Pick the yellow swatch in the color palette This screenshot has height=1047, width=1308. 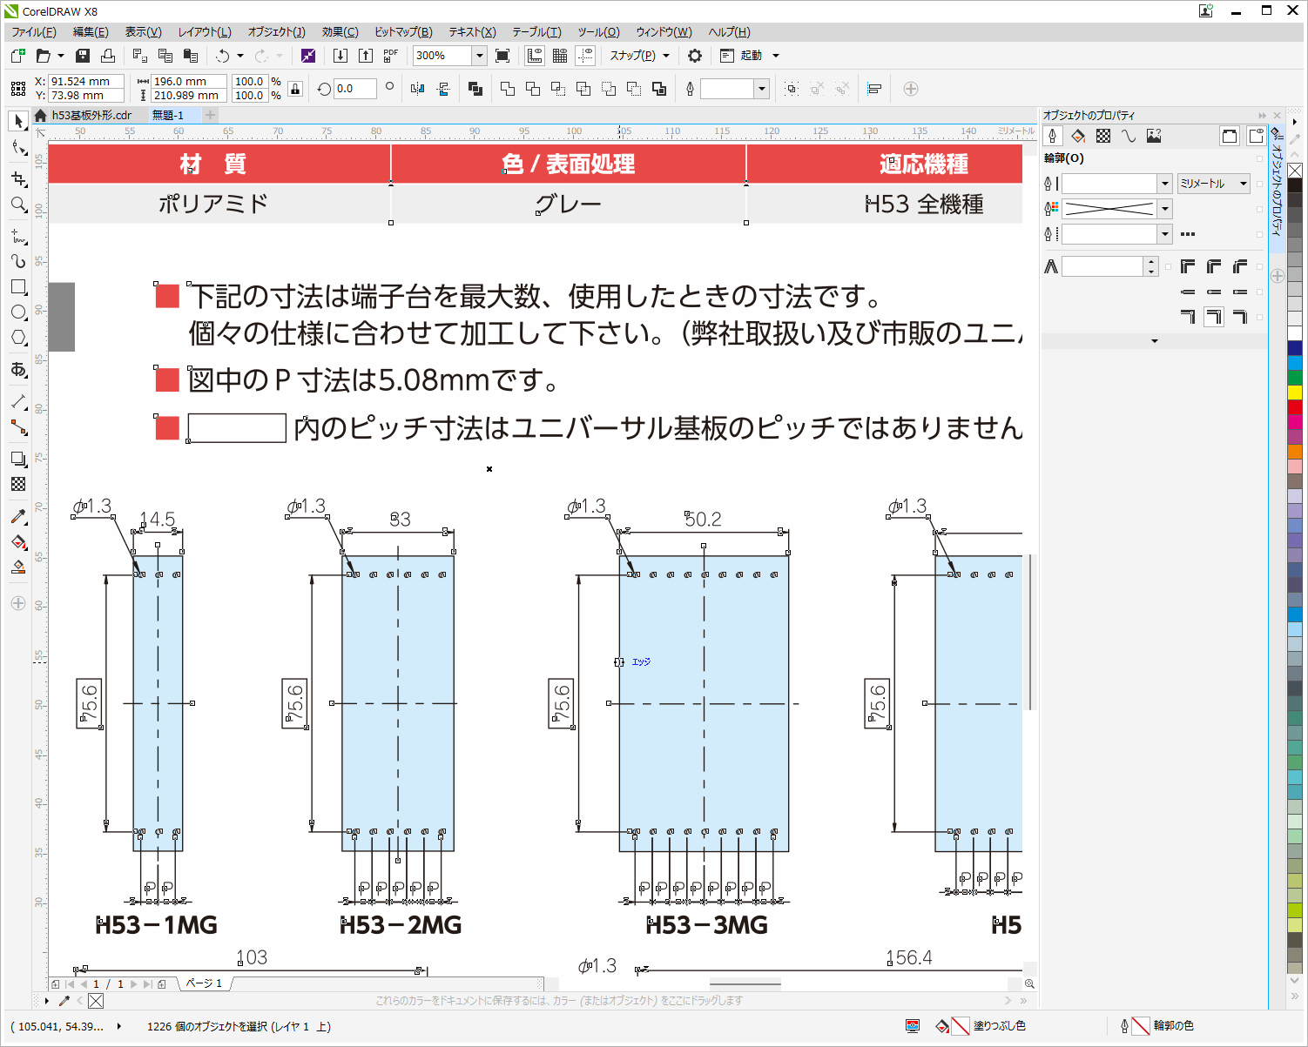click(x=1295, y=393)
